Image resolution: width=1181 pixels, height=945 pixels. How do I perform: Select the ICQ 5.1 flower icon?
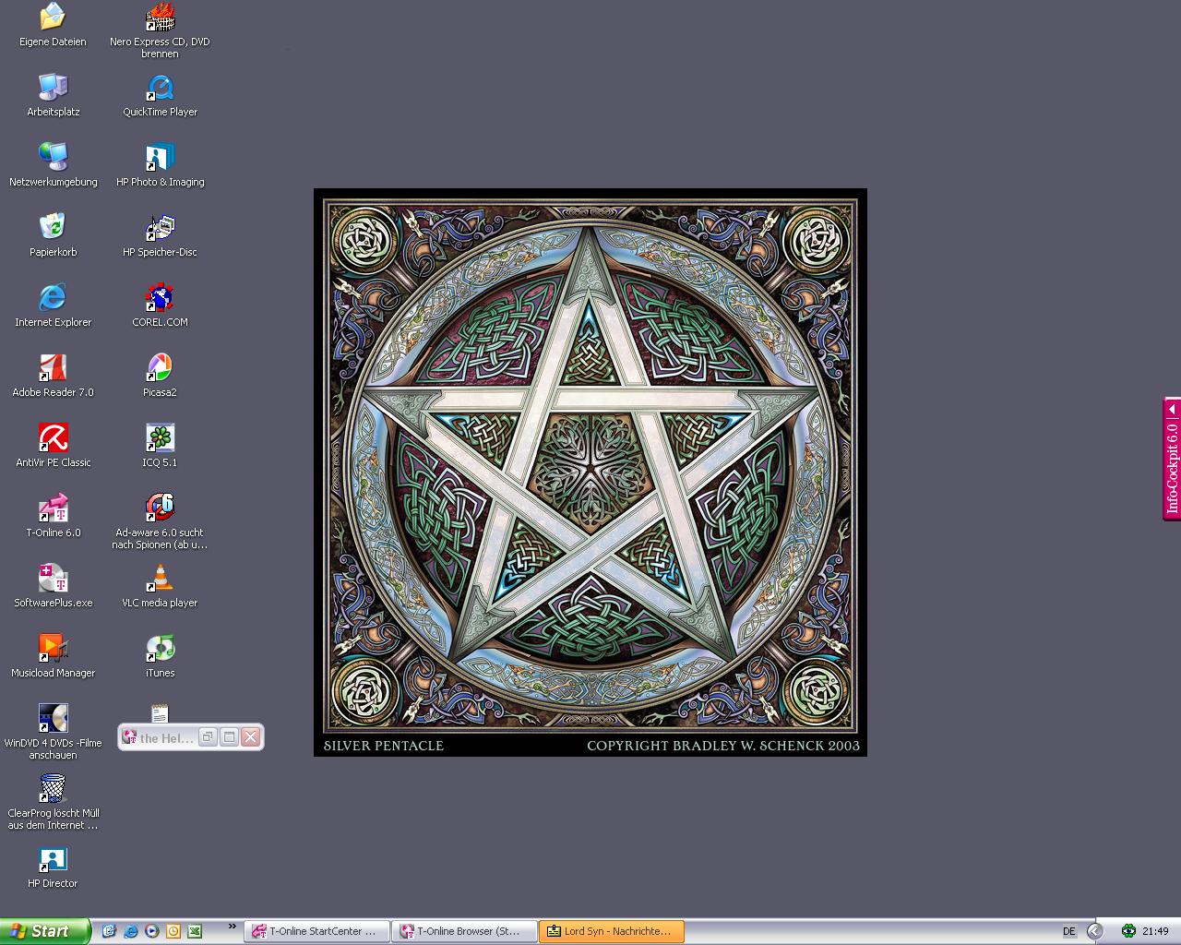[x=160, y=438]
